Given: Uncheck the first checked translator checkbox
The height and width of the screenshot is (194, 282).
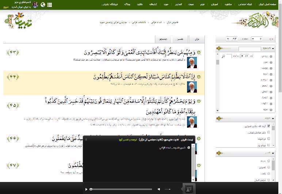Looking at the screenshot, I should 269,126.
